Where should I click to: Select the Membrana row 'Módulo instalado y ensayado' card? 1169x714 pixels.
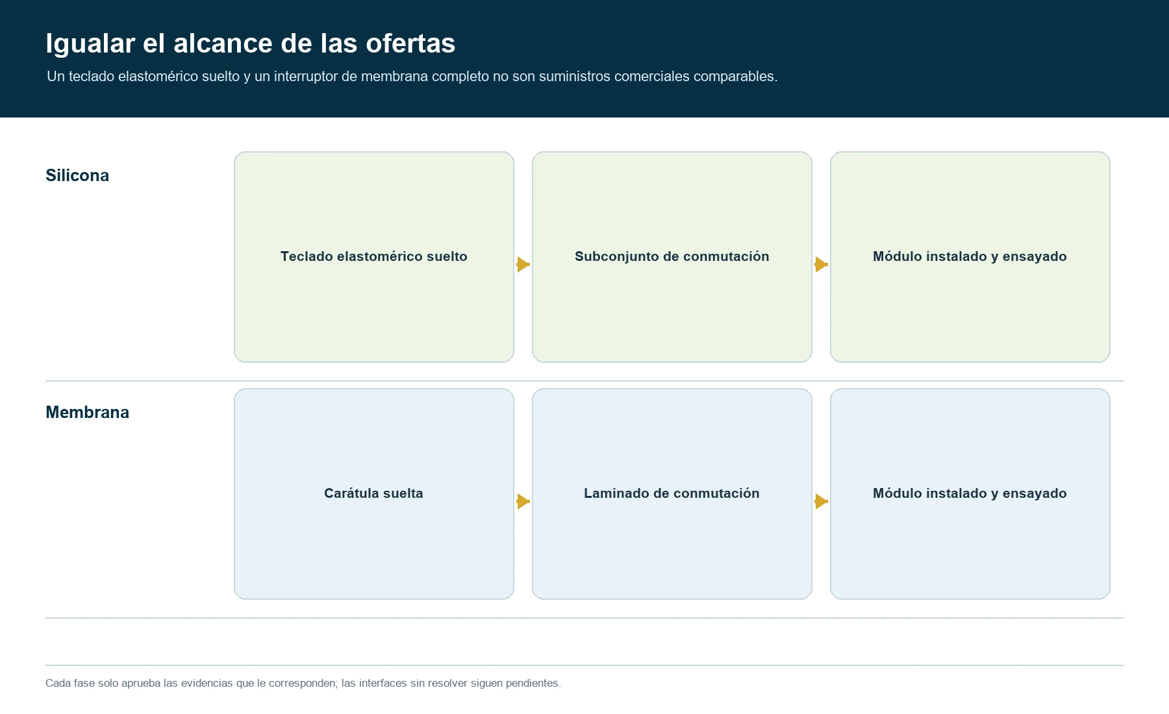(x=970, y=494)
